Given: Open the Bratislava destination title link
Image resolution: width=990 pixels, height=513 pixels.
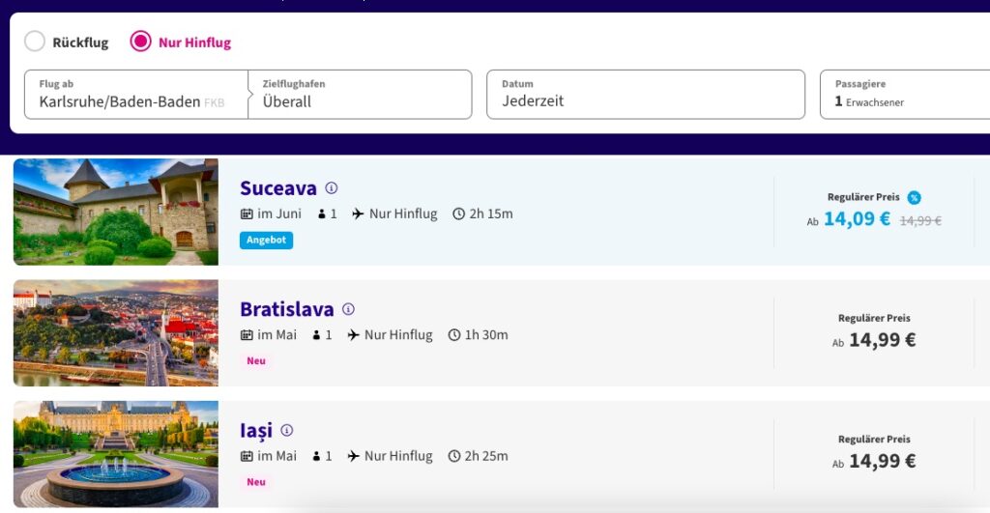Looking at the screenshot, I should pos(286,309).
